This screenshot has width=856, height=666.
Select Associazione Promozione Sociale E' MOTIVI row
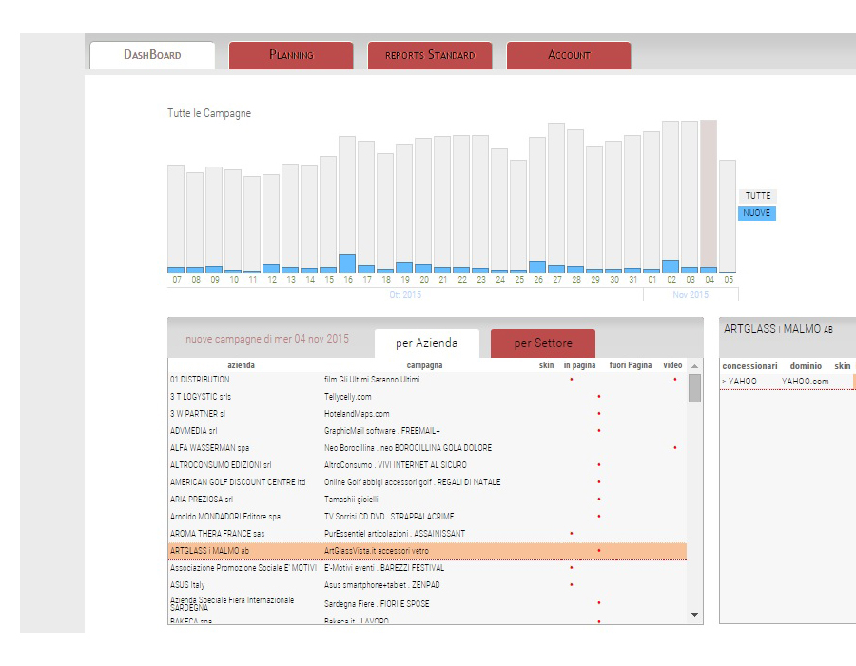point(427,568)
